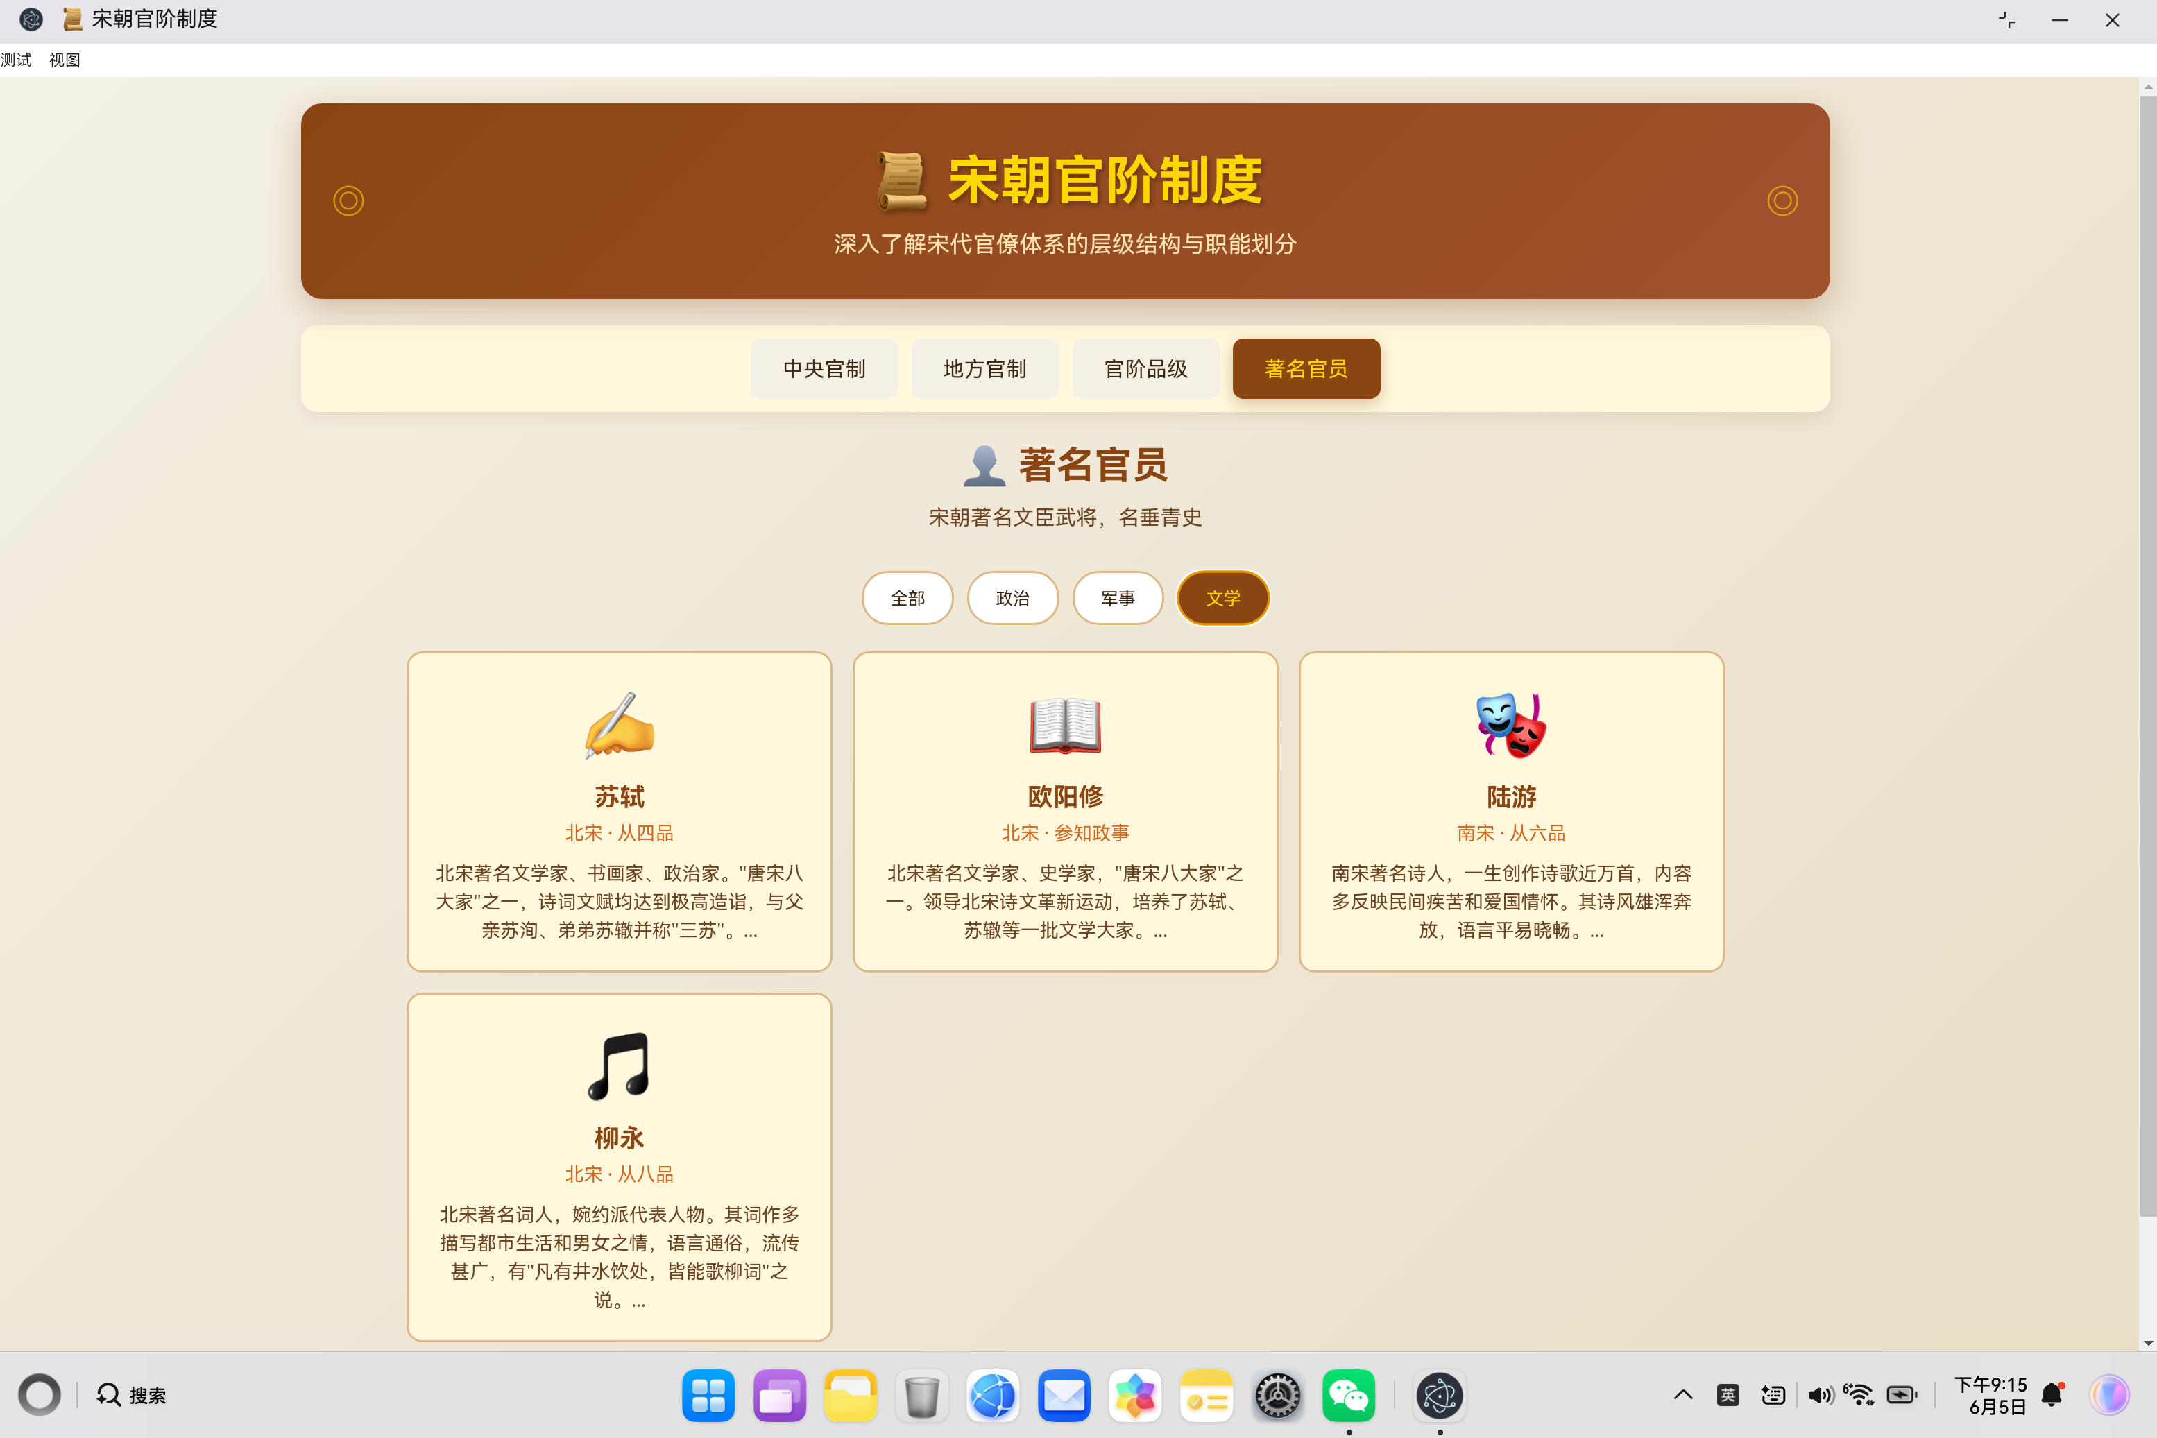The image size is (2157, 1438).
Task: Open the trash bin in taskbar
Action: pos(921,1396)
